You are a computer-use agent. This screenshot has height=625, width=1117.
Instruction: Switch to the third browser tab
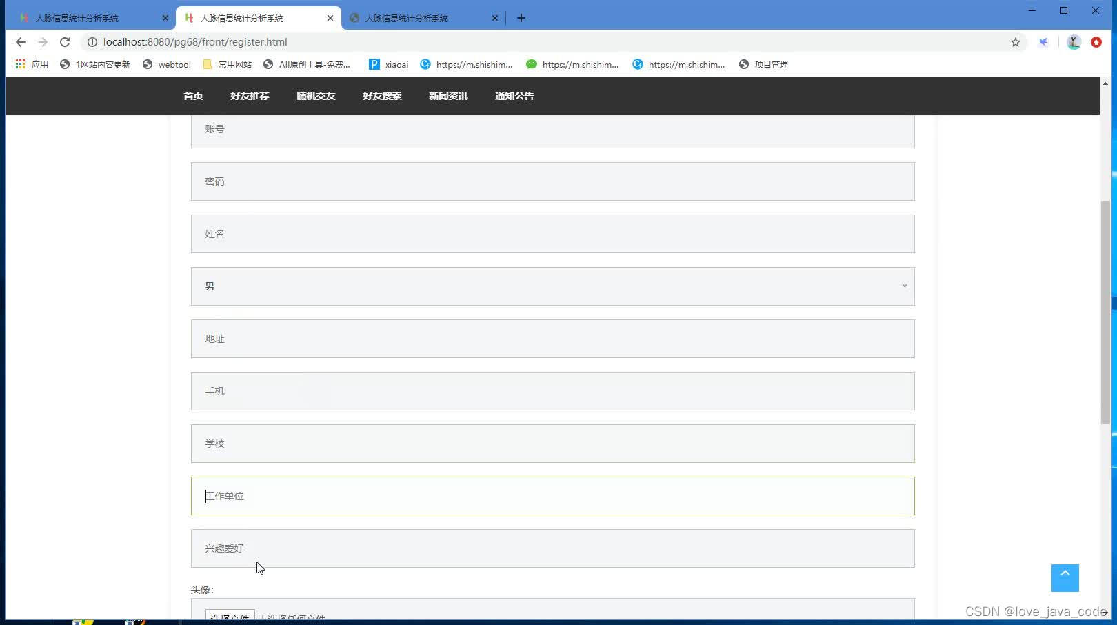pos(422,18)
